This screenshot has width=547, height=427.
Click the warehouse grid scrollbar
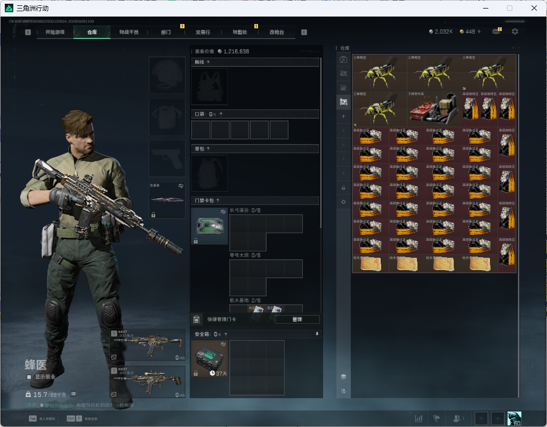pyautogui.click(x=518, y=225)
